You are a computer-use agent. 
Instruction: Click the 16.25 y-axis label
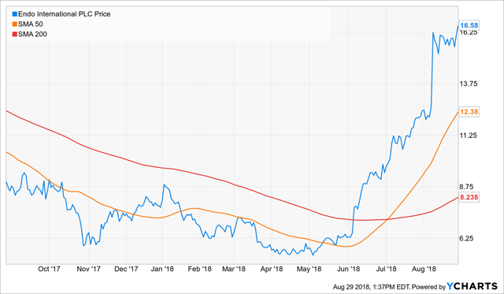[x=469, y=33]
